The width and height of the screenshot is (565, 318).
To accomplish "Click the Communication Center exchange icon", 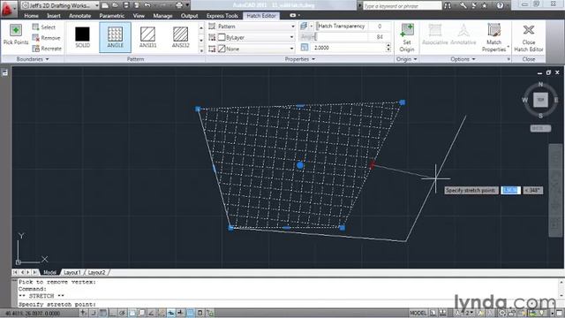I will click(x=474, y=5).
